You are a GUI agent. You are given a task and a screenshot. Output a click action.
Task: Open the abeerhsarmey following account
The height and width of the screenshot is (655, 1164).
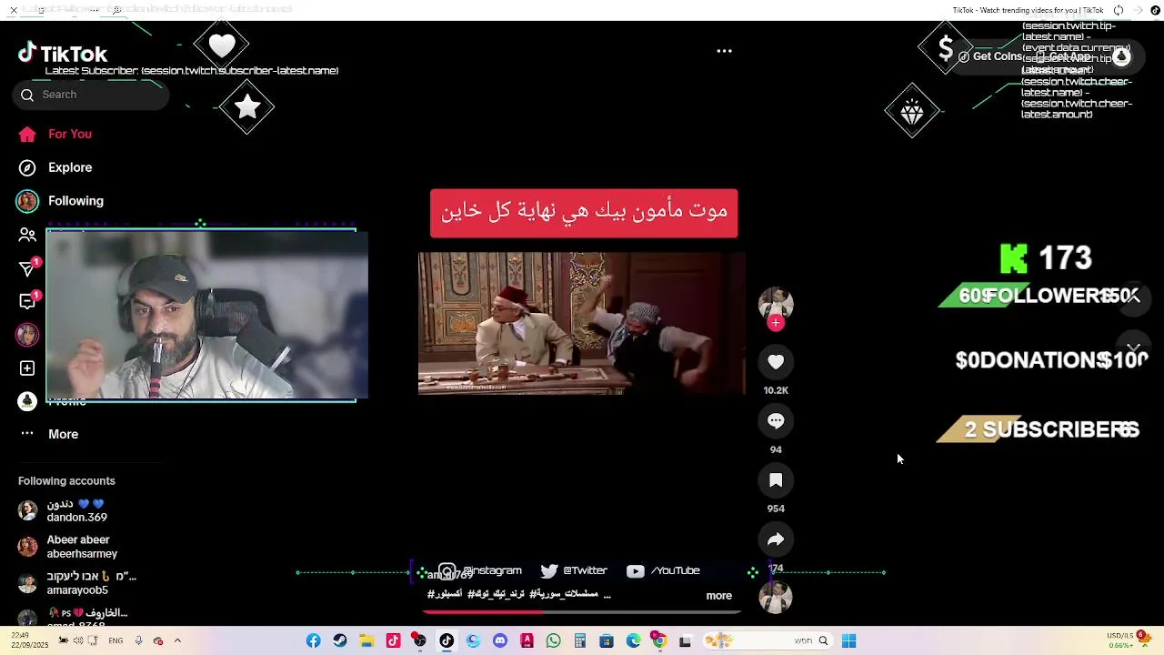68,547
